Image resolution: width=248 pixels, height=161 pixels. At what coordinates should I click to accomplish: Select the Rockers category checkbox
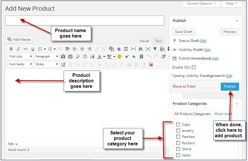178,143
